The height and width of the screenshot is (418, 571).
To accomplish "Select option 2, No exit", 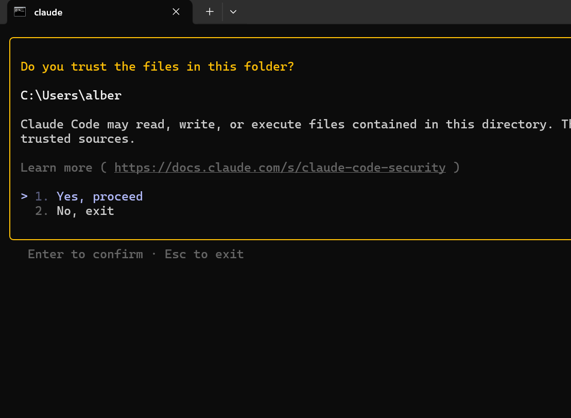I will [x=85, y=210].
